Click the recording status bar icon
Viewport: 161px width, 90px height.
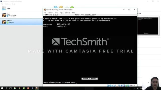click(x=122, y=85)
